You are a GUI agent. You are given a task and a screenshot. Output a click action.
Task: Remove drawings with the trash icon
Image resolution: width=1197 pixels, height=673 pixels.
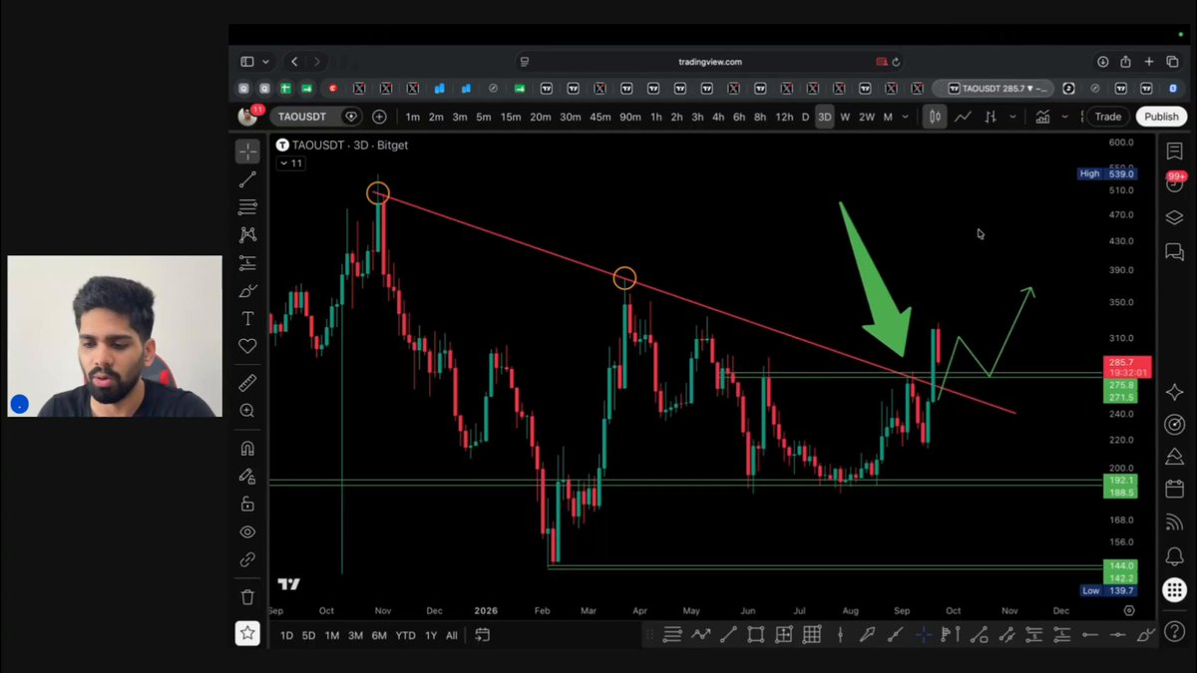247,597
